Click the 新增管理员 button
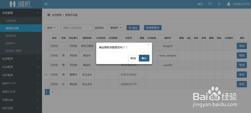 click(x=153, y=28)
